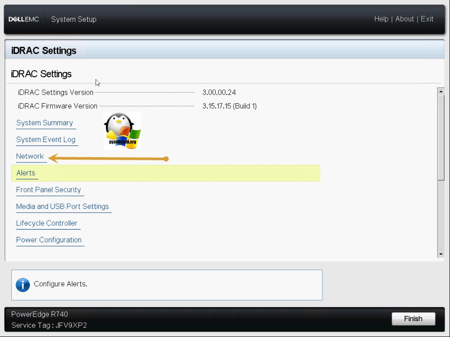Click the scrollbar down arrow
Screen dimensions: 450x337
pos(441,254)
